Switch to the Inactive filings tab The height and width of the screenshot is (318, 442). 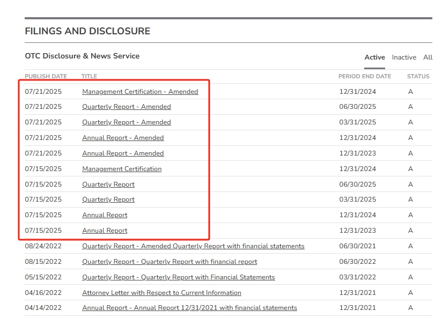coord(404,57)
